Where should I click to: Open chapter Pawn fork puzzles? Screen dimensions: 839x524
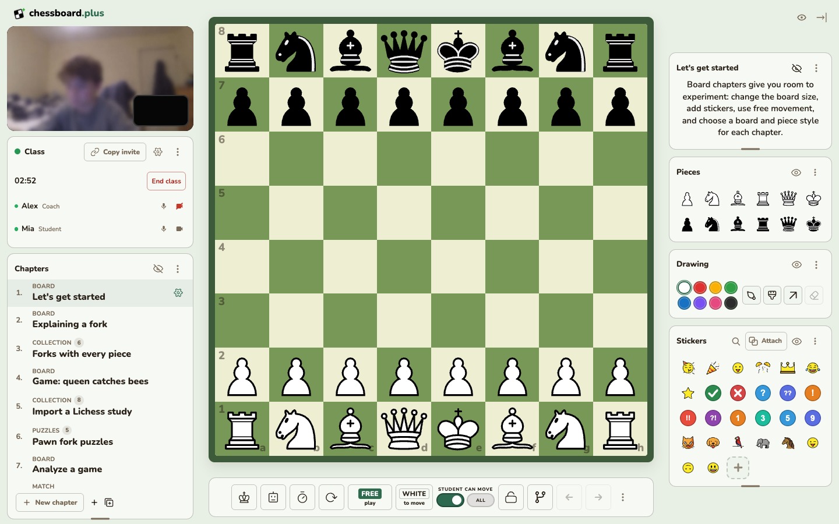point(100,437)
